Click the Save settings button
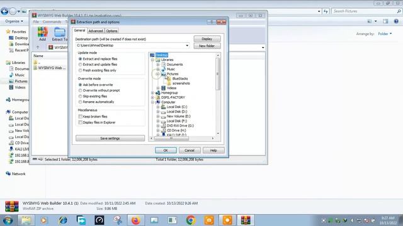The height and width of the screenshot is (226, 403). pos(110,138)
